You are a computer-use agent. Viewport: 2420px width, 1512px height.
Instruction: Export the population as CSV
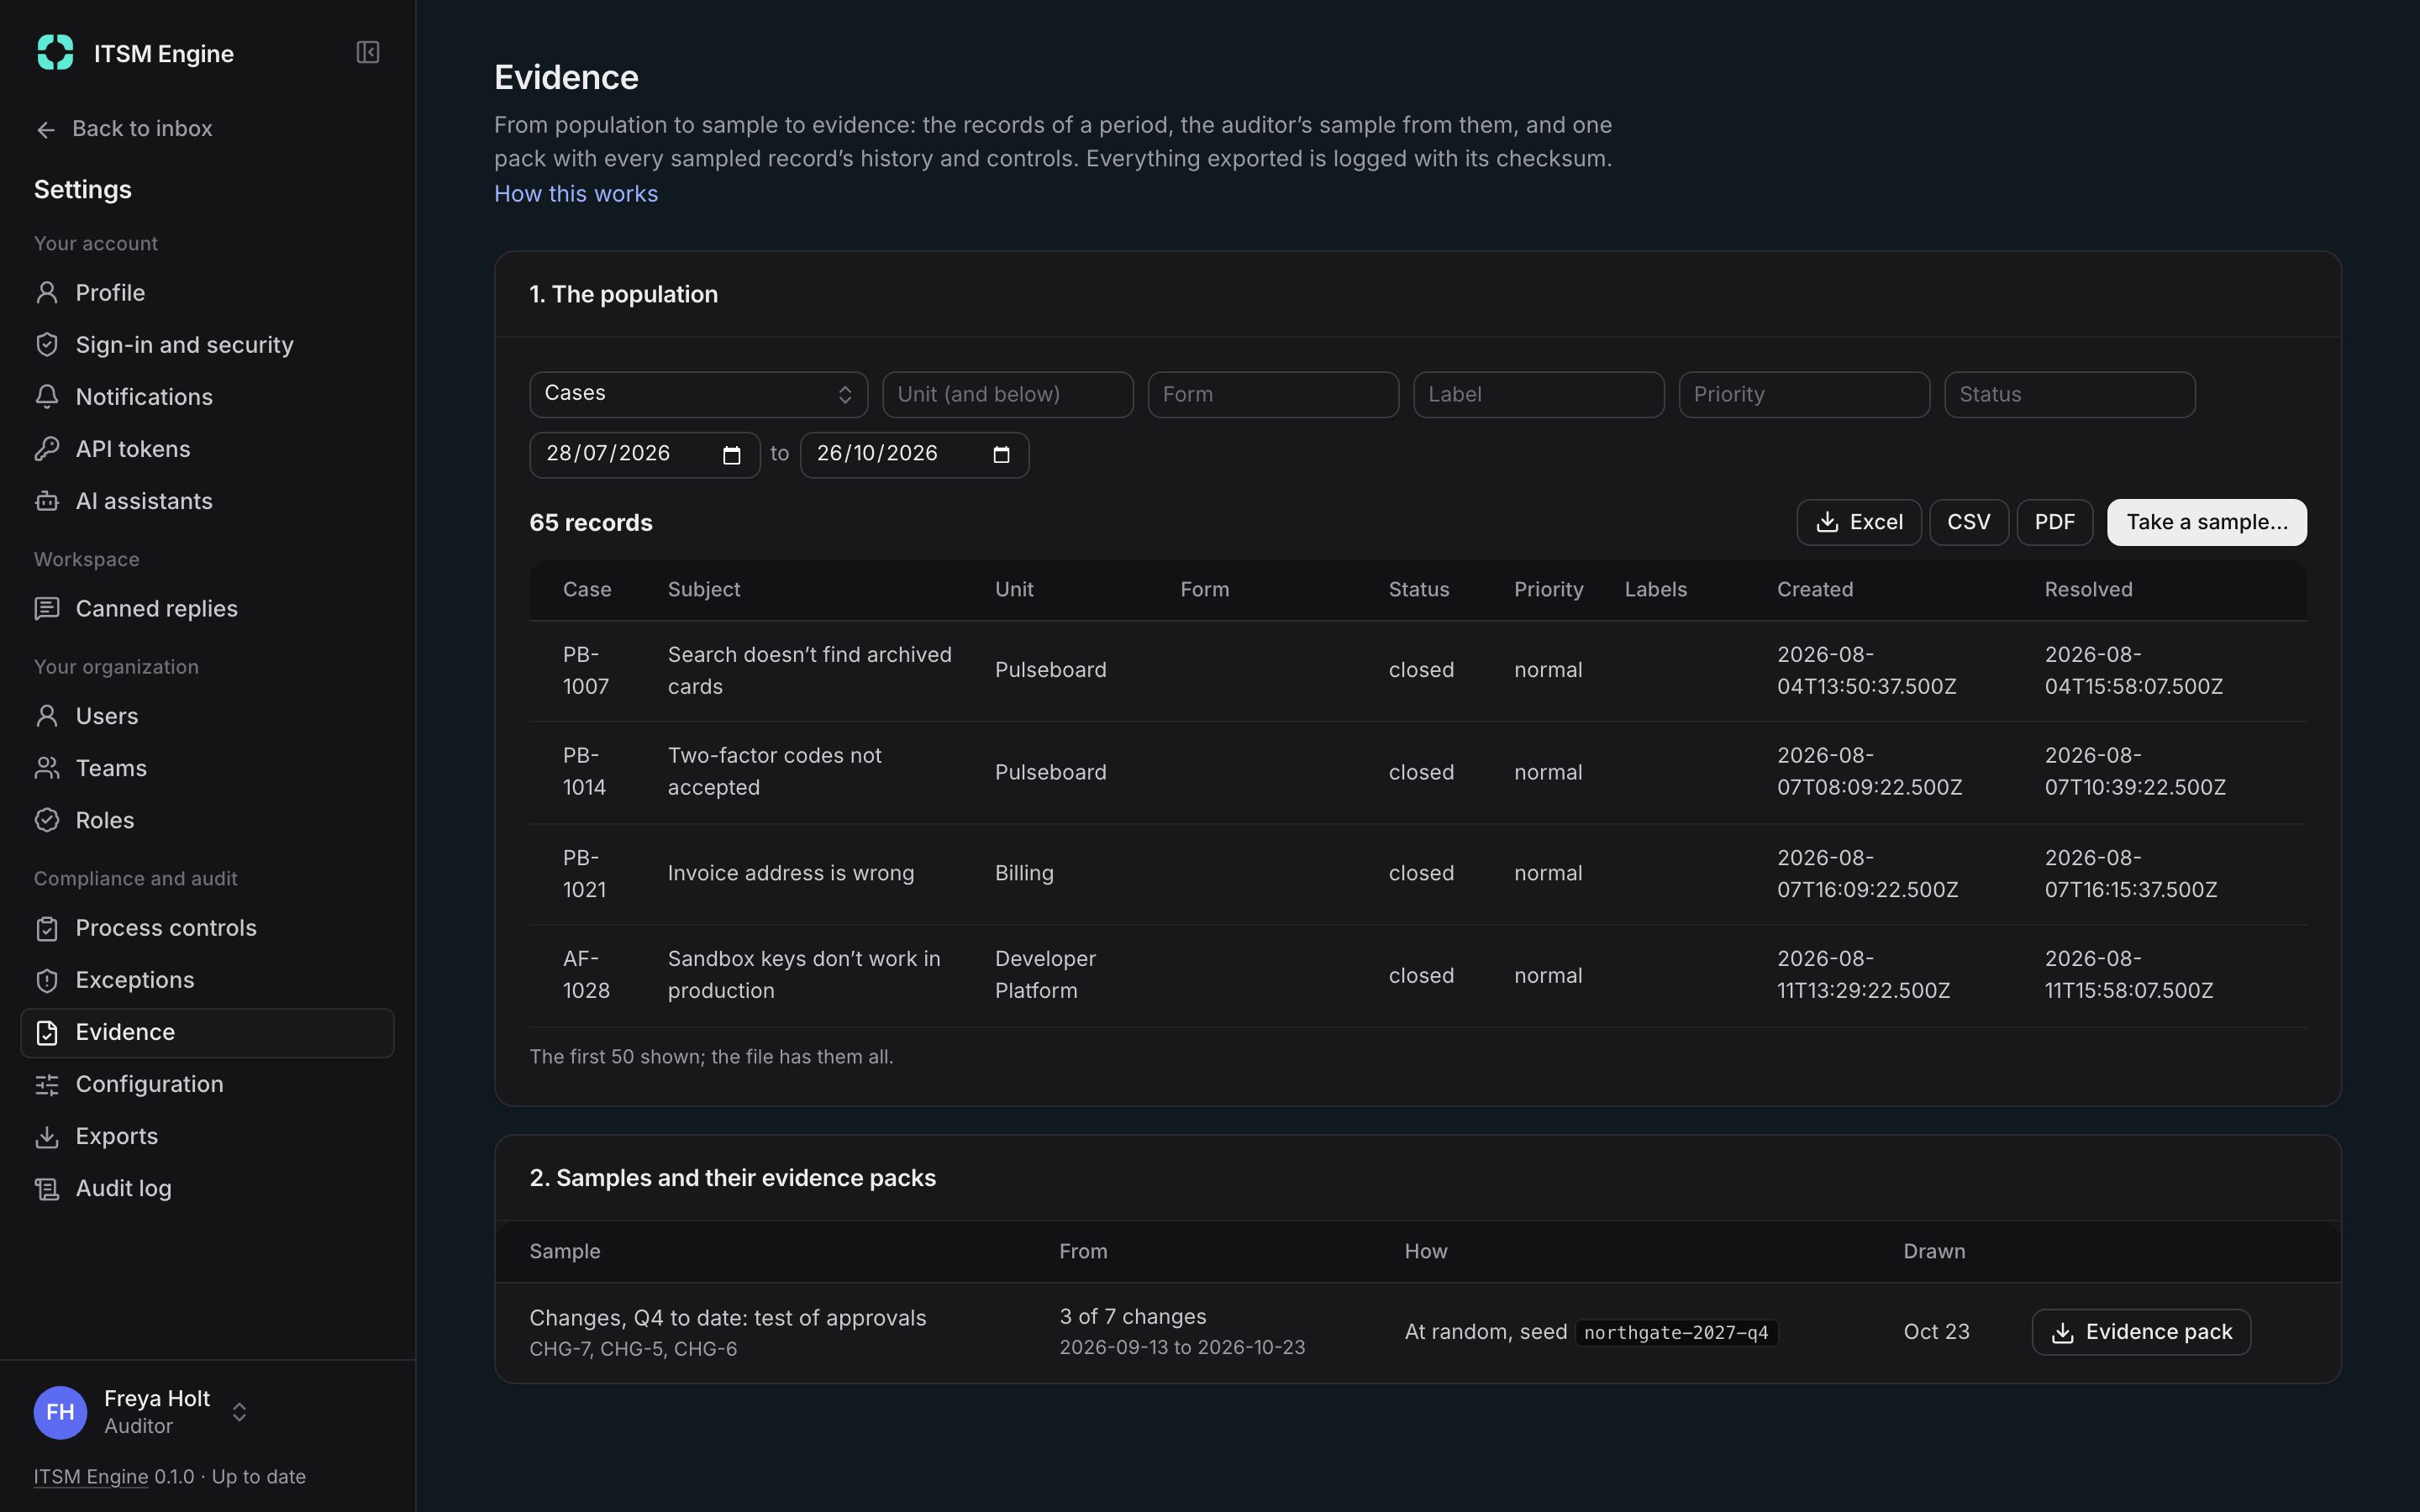click(1968, 522)
